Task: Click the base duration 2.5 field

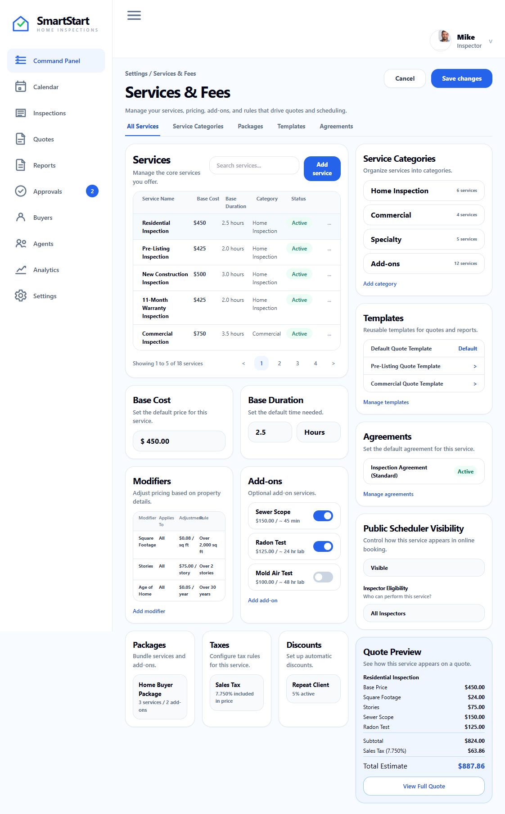Action: pos(270,432)
